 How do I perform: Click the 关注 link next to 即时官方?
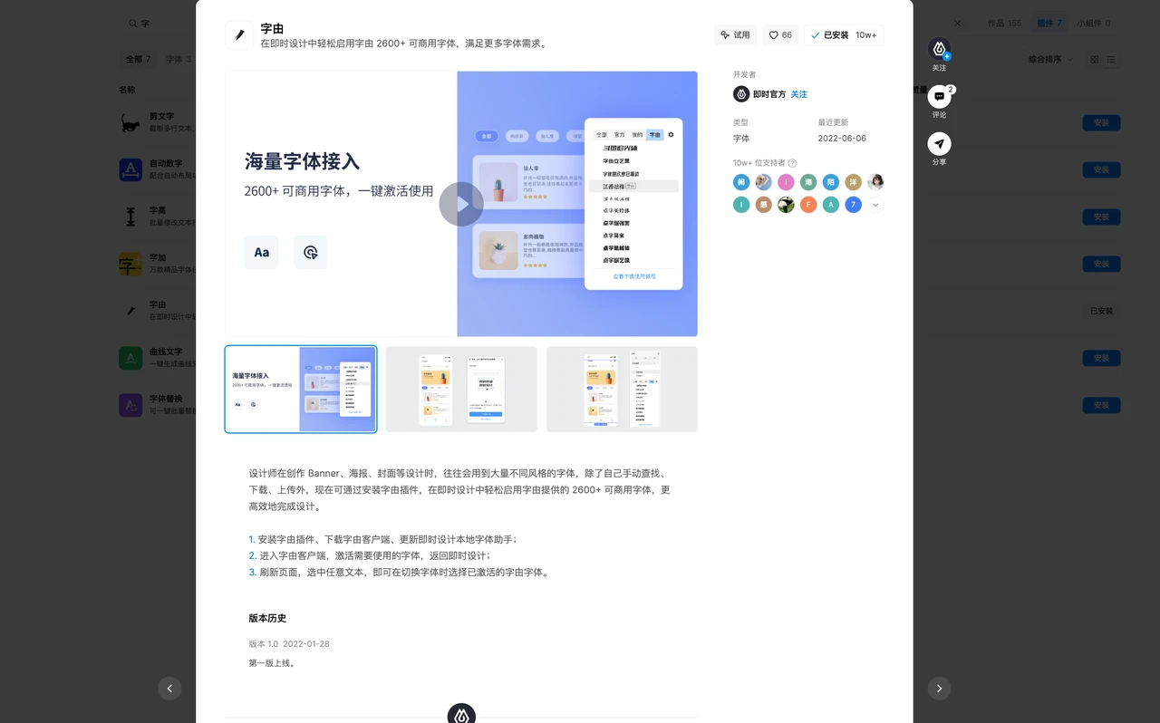(x=798, y=94)
